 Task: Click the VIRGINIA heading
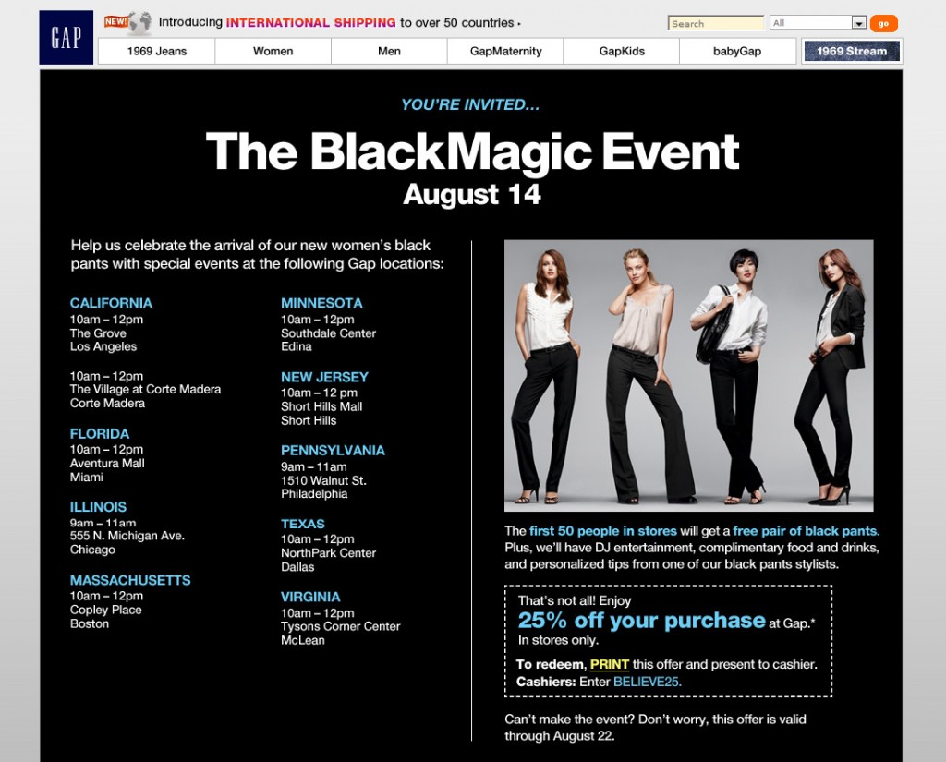click(x=310, y=597)
